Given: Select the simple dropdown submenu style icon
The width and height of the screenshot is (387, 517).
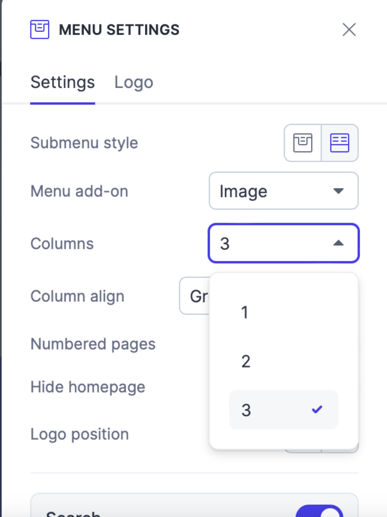Looking at the screenshot, I should pos(303,143).
